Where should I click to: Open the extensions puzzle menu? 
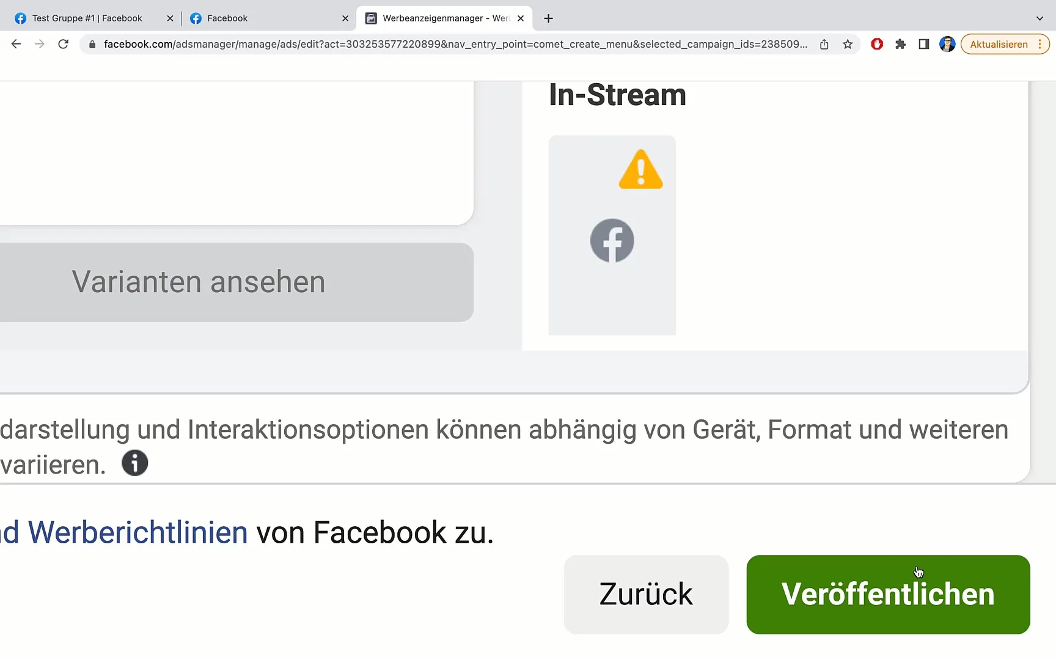click(x=900, y=44)
